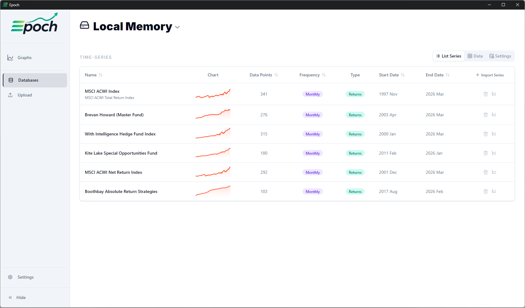Select the MSCI ACWI Index row name
Viewport: 525px width, 308px height.
[102, 91]
